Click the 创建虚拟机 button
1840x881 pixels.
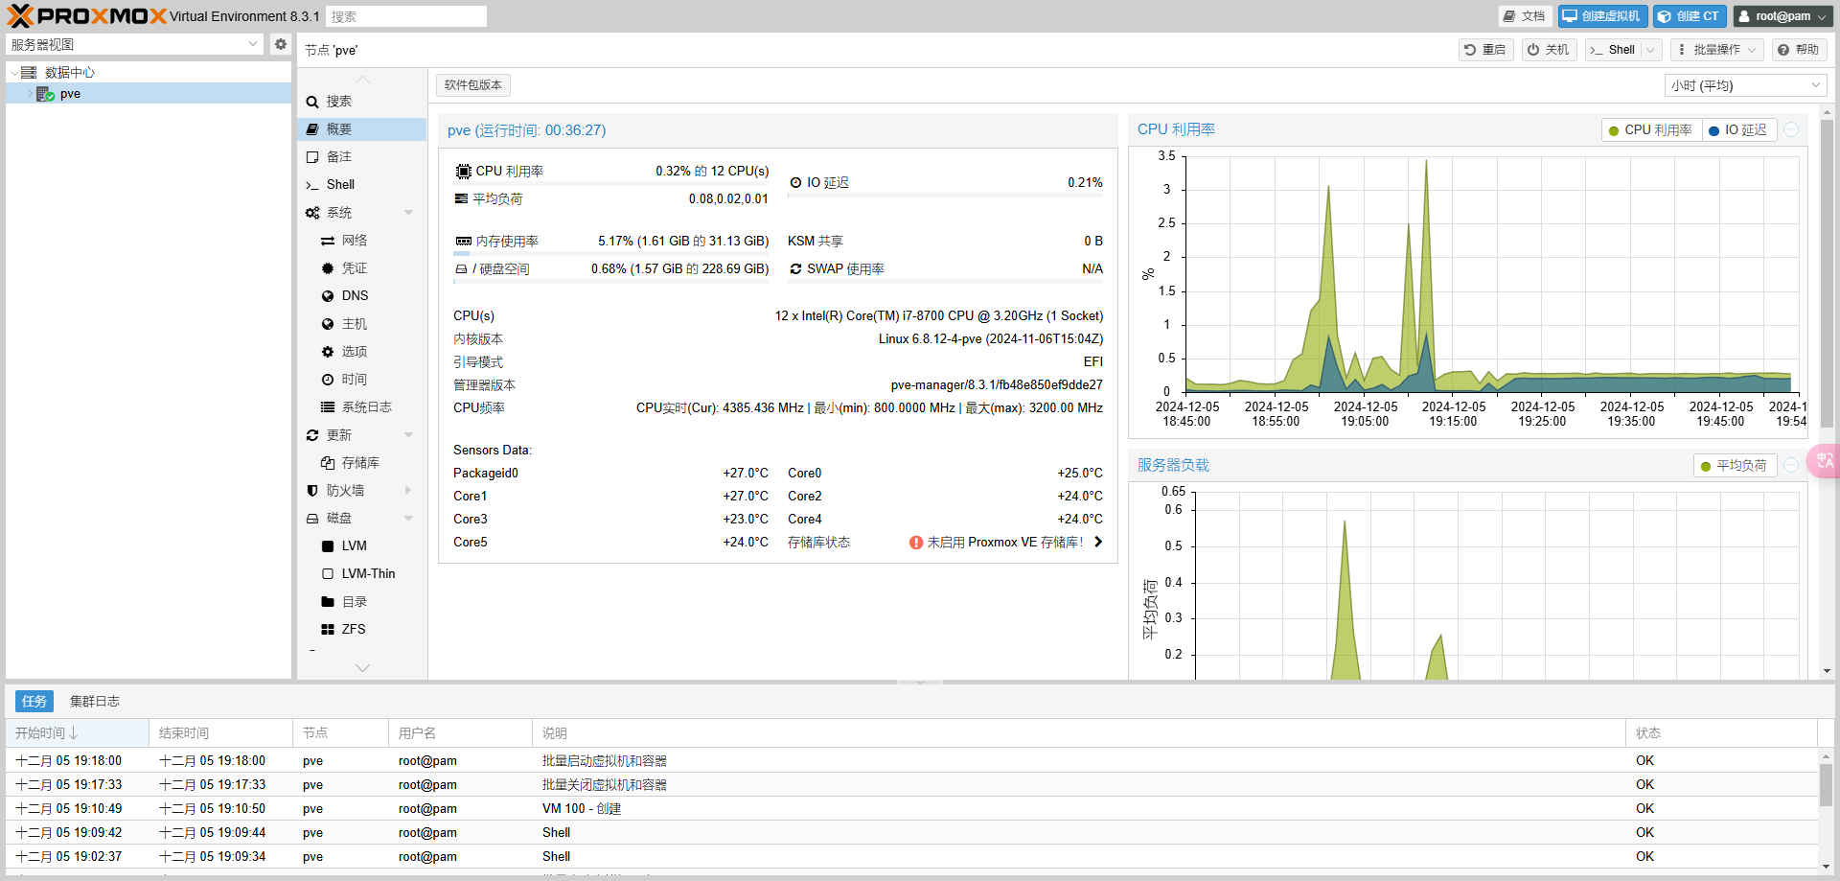click(x=1602, y=16)
